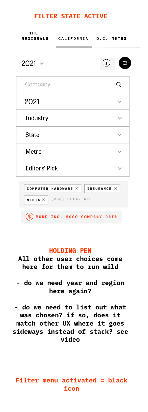The image size is (148, 412).
Task: Switch to the D.C. Metro tab
Action: pos(112,39)
